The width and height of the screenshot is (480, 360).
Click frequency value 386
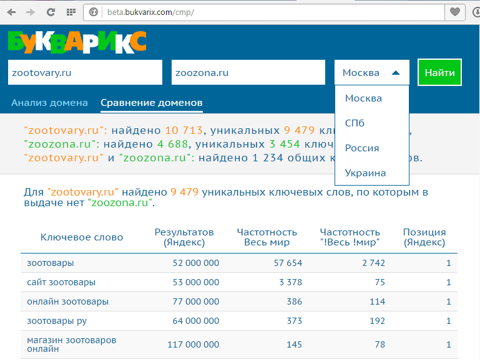[x=295, y=301]
